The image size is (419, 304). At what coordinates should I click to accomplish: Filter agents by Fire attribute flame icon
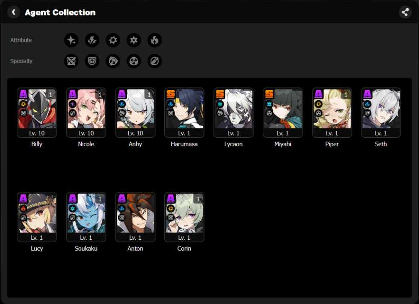point(155,40)
